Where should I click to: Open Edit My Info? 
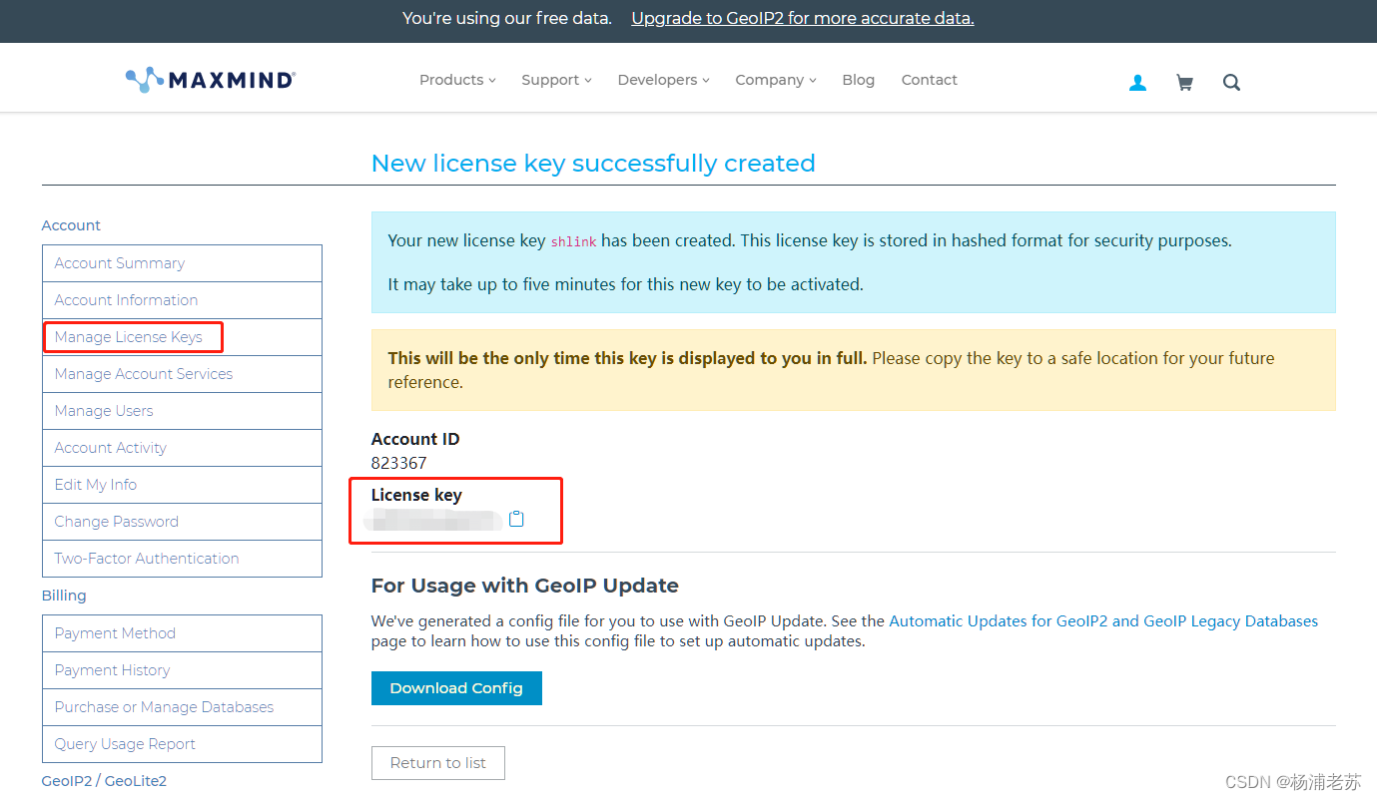click(182, 485)
